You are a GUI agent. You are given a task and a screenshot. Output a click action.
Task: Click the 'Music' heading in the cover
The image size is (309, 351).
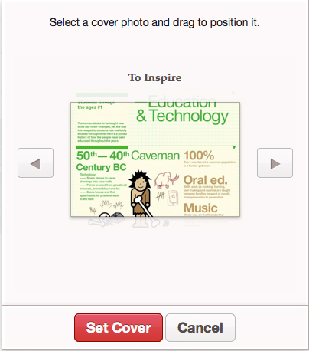(200, 208)
